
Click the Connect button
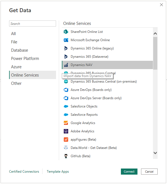pos(129,172)
